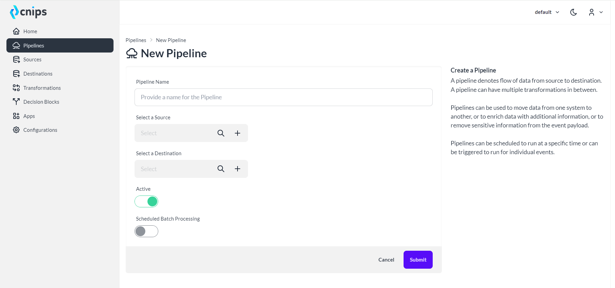
Task: Submit the new pipeline form
Action: [x=418, y=260]
